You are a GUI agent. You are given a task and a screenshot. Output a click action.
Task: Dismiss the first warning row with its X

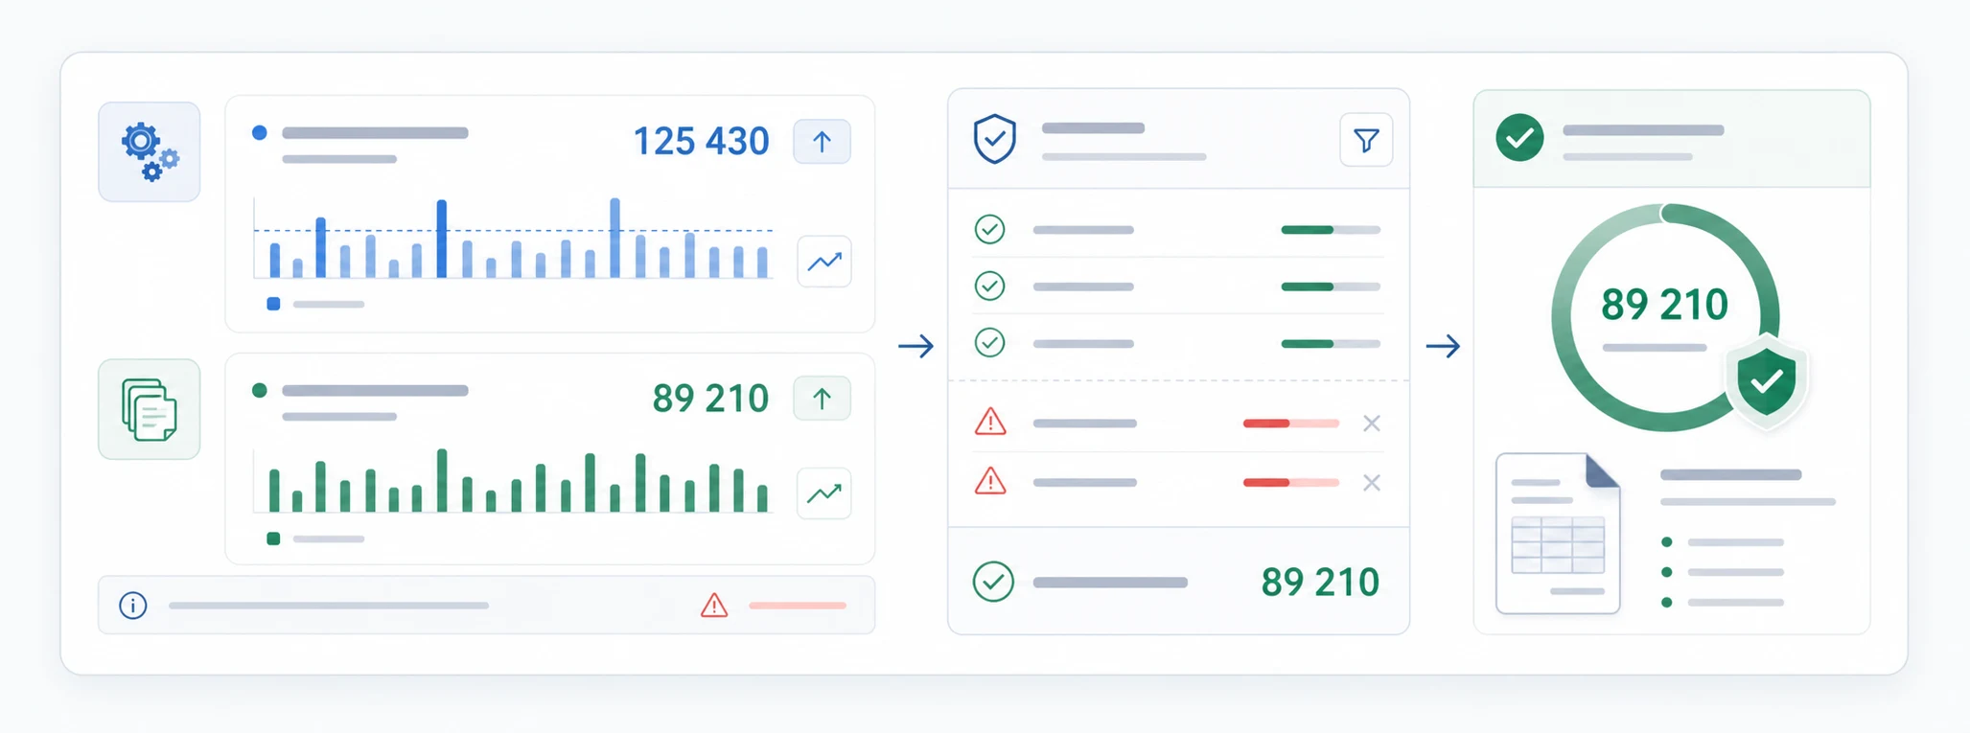tap(1372, 424)
